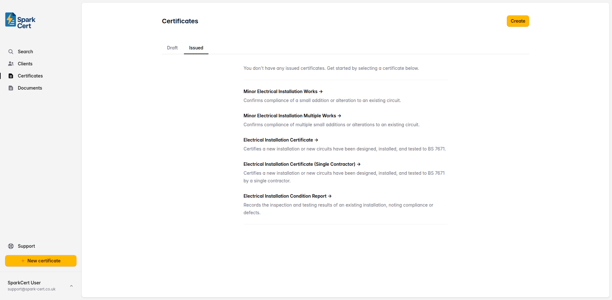Click the arrow next to Electrical Installation Certificate
This screenshot has height=300, width=612.
click(317, 140)
